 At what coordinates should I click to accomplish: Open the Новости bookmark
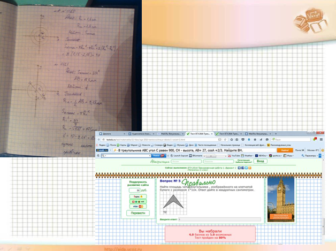coord(144,145)
